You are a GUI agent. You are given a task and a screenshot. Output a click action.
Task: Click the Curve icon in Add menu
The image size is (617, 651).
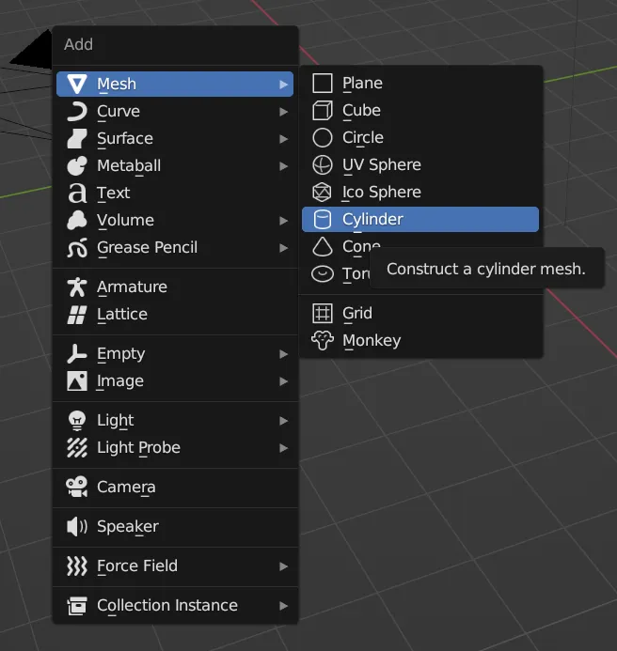click(77, 111)
